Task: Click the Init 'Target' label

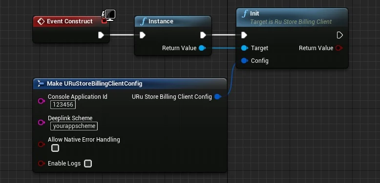Action: click(259, 48)
